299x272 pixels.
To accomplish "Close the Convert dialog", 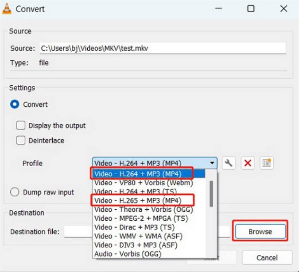I will 283,8.
